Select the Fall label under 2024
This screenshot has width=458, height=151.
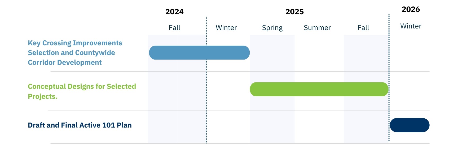pyautogui.click(x=174, y=28)
